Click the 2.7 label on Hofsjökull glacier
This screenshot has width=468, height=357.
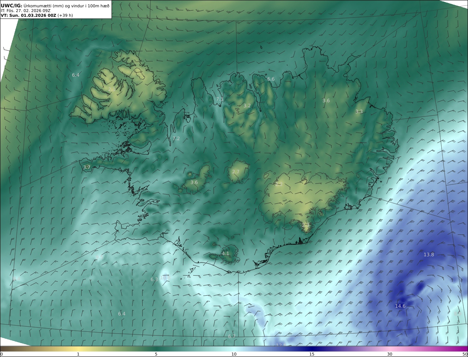coord(236,172)
